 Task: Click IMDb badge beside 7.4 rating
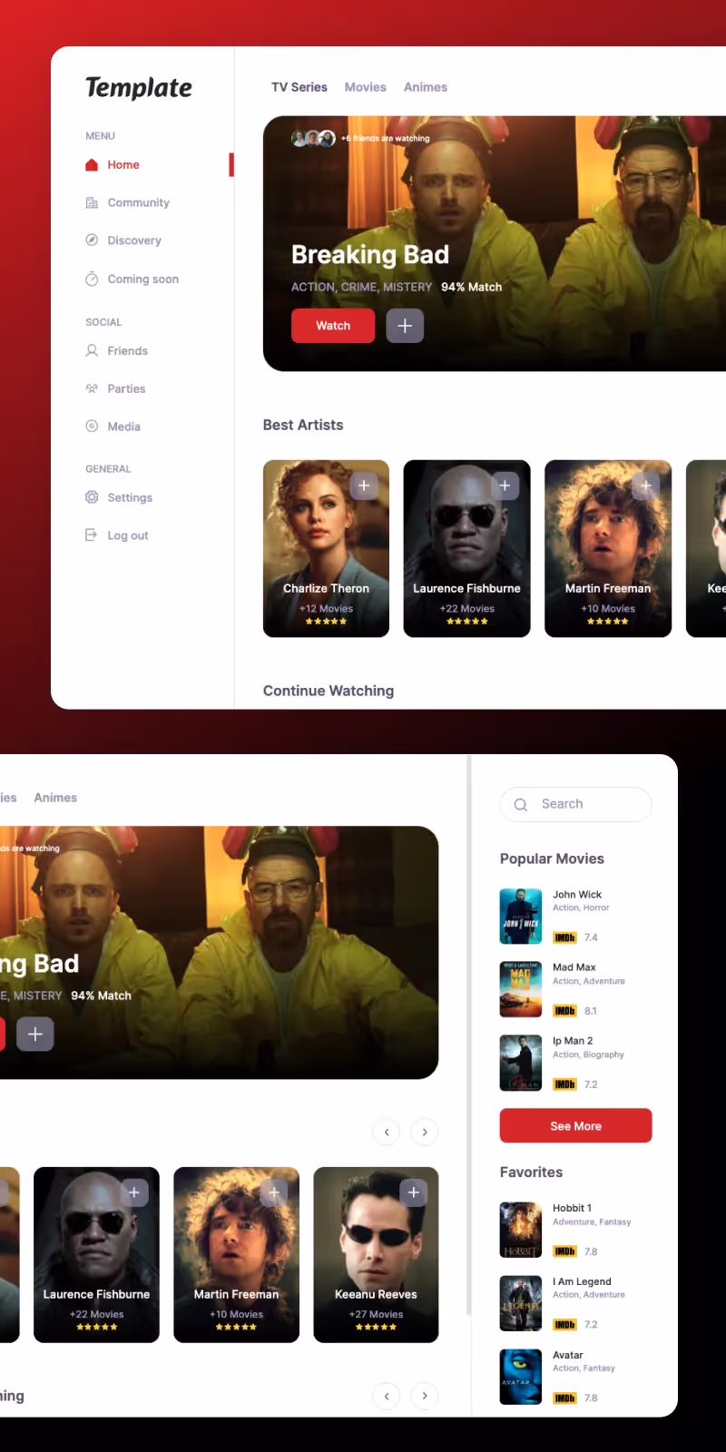tap(565, 937)
